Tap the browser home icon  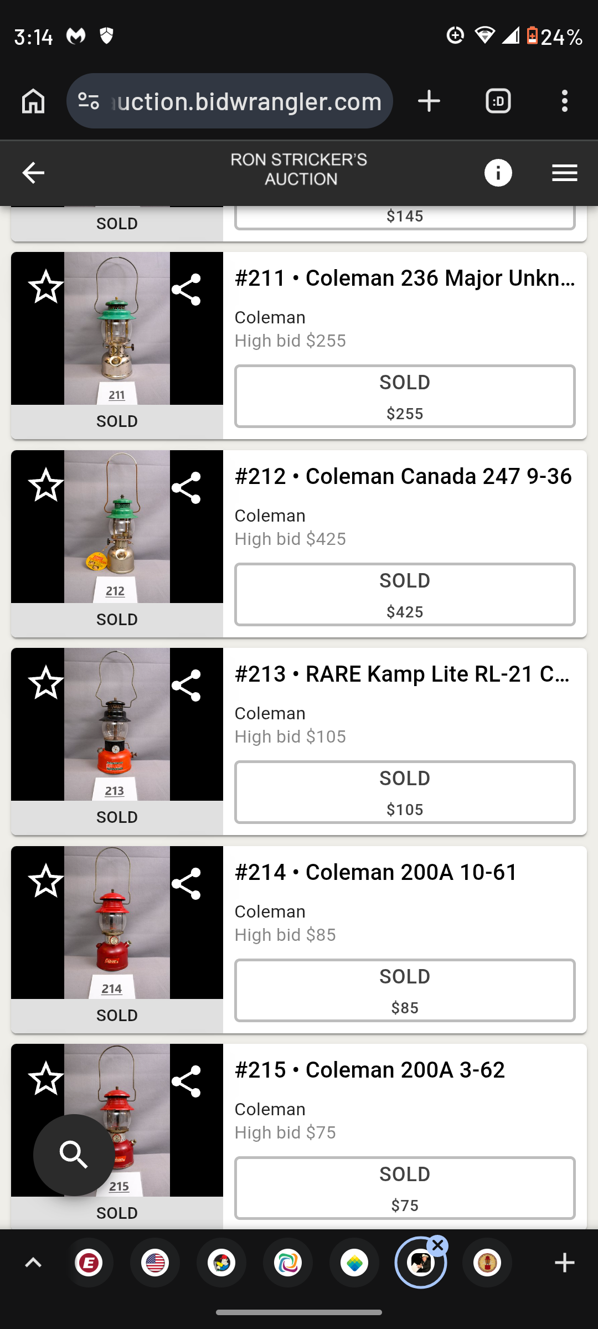(33, 101)
